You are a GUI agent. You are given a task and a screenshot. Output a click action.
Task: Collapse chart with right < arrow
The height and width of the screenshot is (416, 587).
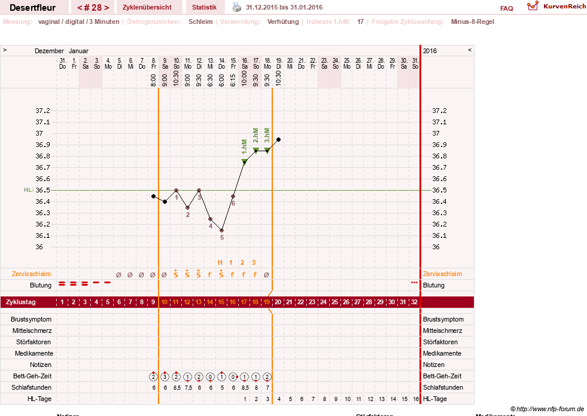point(470,50)
